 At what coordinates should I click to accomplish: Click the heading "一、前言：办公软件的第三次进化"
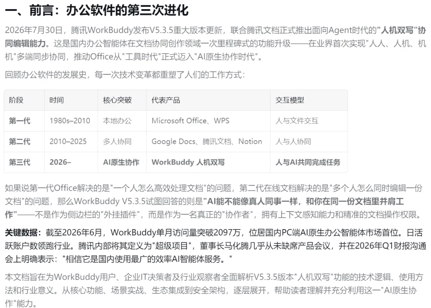pos(97,11)
